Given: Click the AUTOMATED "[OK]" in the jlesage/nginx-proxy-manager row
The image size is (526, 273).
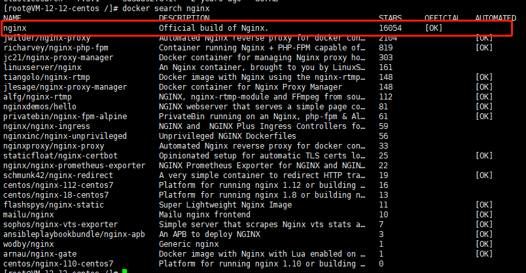Looking at the screenshot, I should tap(484, 87).
